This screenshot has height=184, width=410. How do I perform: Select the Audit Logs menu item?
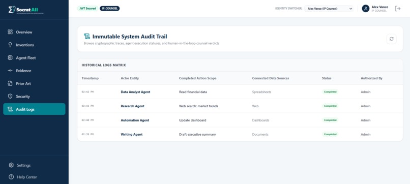34,109
